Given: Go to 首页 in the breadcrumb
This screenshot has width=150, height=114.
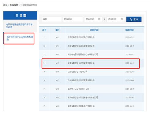Looking at the screenshot, I should [x=5, y=5].
